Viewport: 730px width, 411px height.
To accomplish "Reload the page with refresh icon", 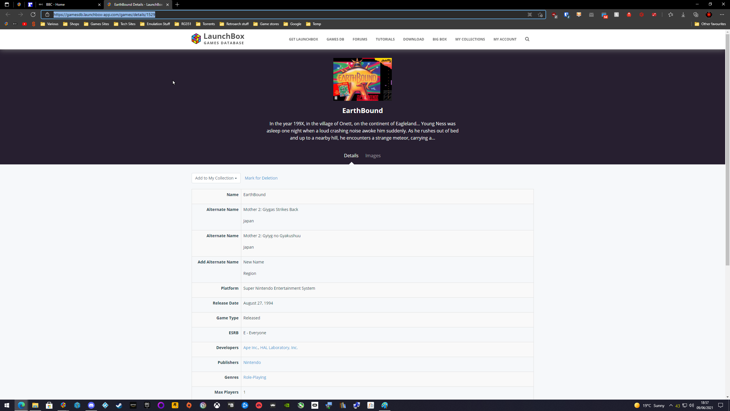I will tap(33, 15).
